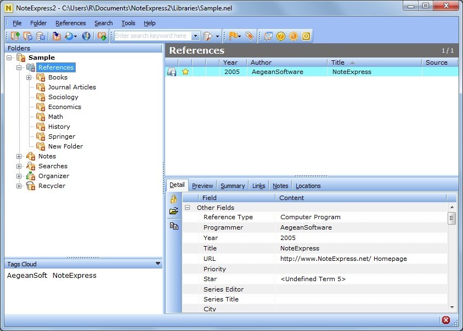The height and width of the screenshot is (331, 463).
Task: Expand the Recycler tree node
Action: point(19,186)
